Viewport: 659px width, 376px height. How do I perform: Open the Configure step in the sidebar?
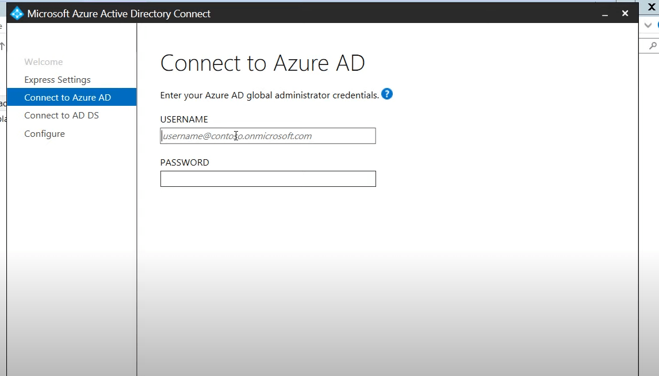44,133
